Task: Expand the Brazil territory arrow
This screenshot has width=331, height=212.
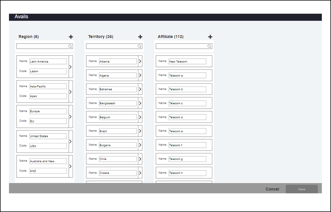Action: point(140,131)
